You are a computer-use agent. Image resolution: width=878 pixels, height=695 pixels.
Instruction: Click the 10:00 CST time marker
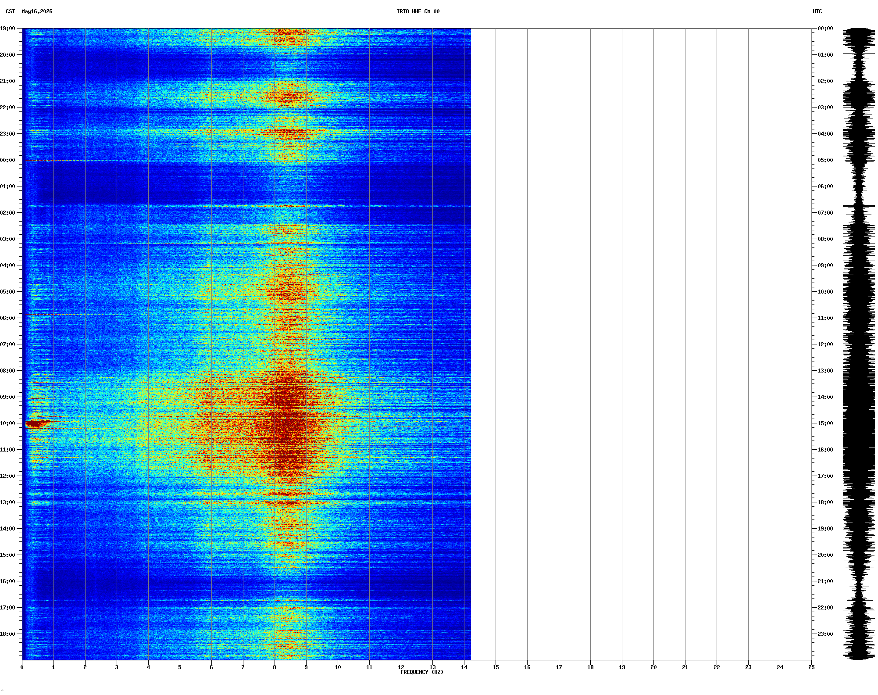7,423
